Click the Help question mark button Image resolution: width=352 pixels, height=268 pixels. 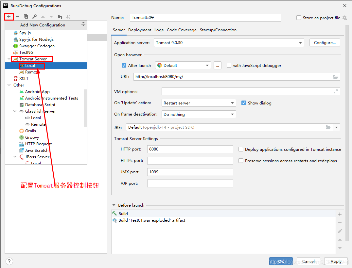click(9, 261)
